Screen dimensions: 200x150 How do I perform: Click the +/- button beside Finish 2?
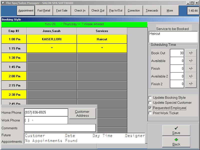(191, 84)
